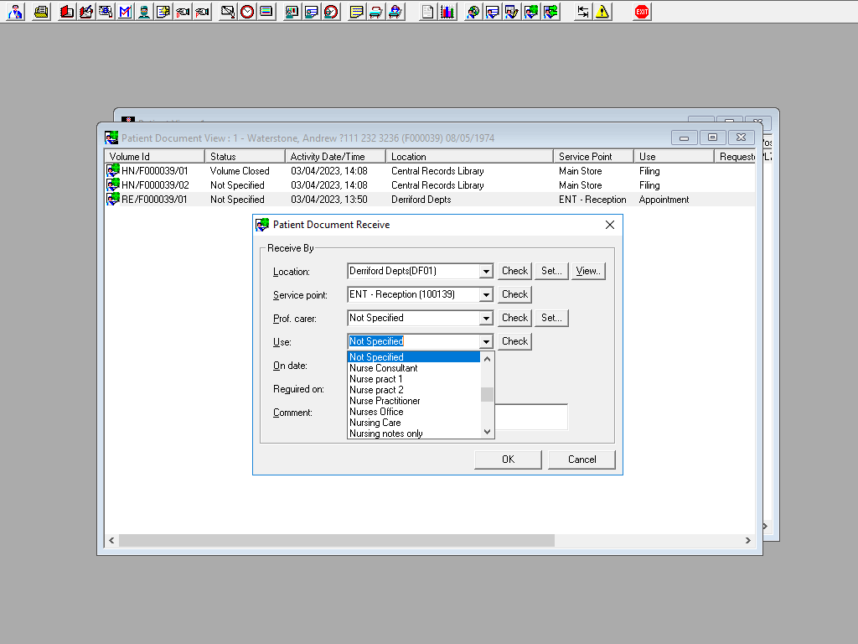Click the patient with pencil form icon
Image resolution: width=858 pixels, height=644 pixels.
tap(512, 12)
